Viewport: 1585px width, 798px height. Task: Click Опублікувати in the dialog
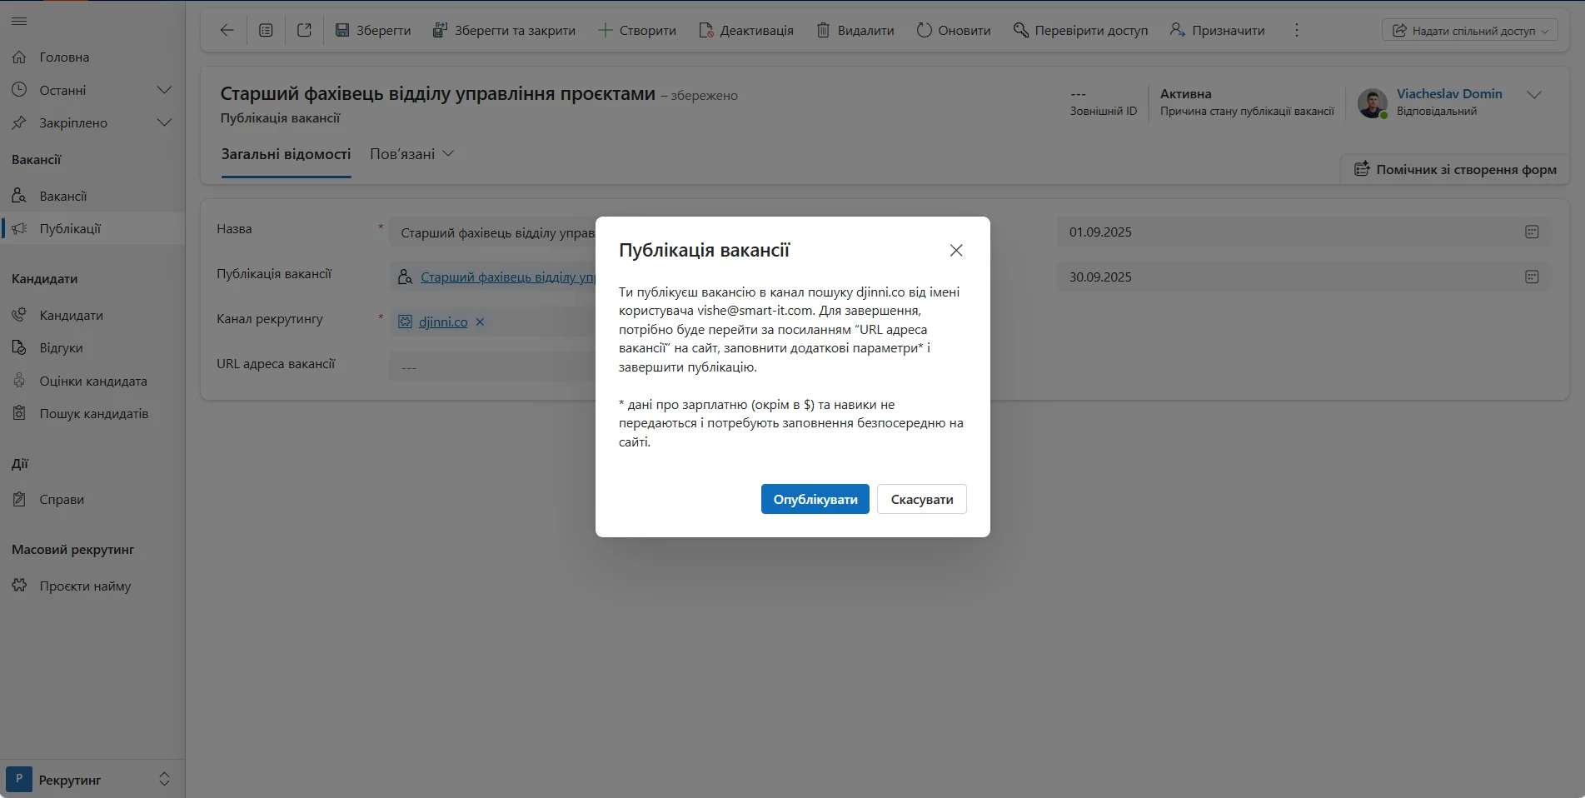815,499
